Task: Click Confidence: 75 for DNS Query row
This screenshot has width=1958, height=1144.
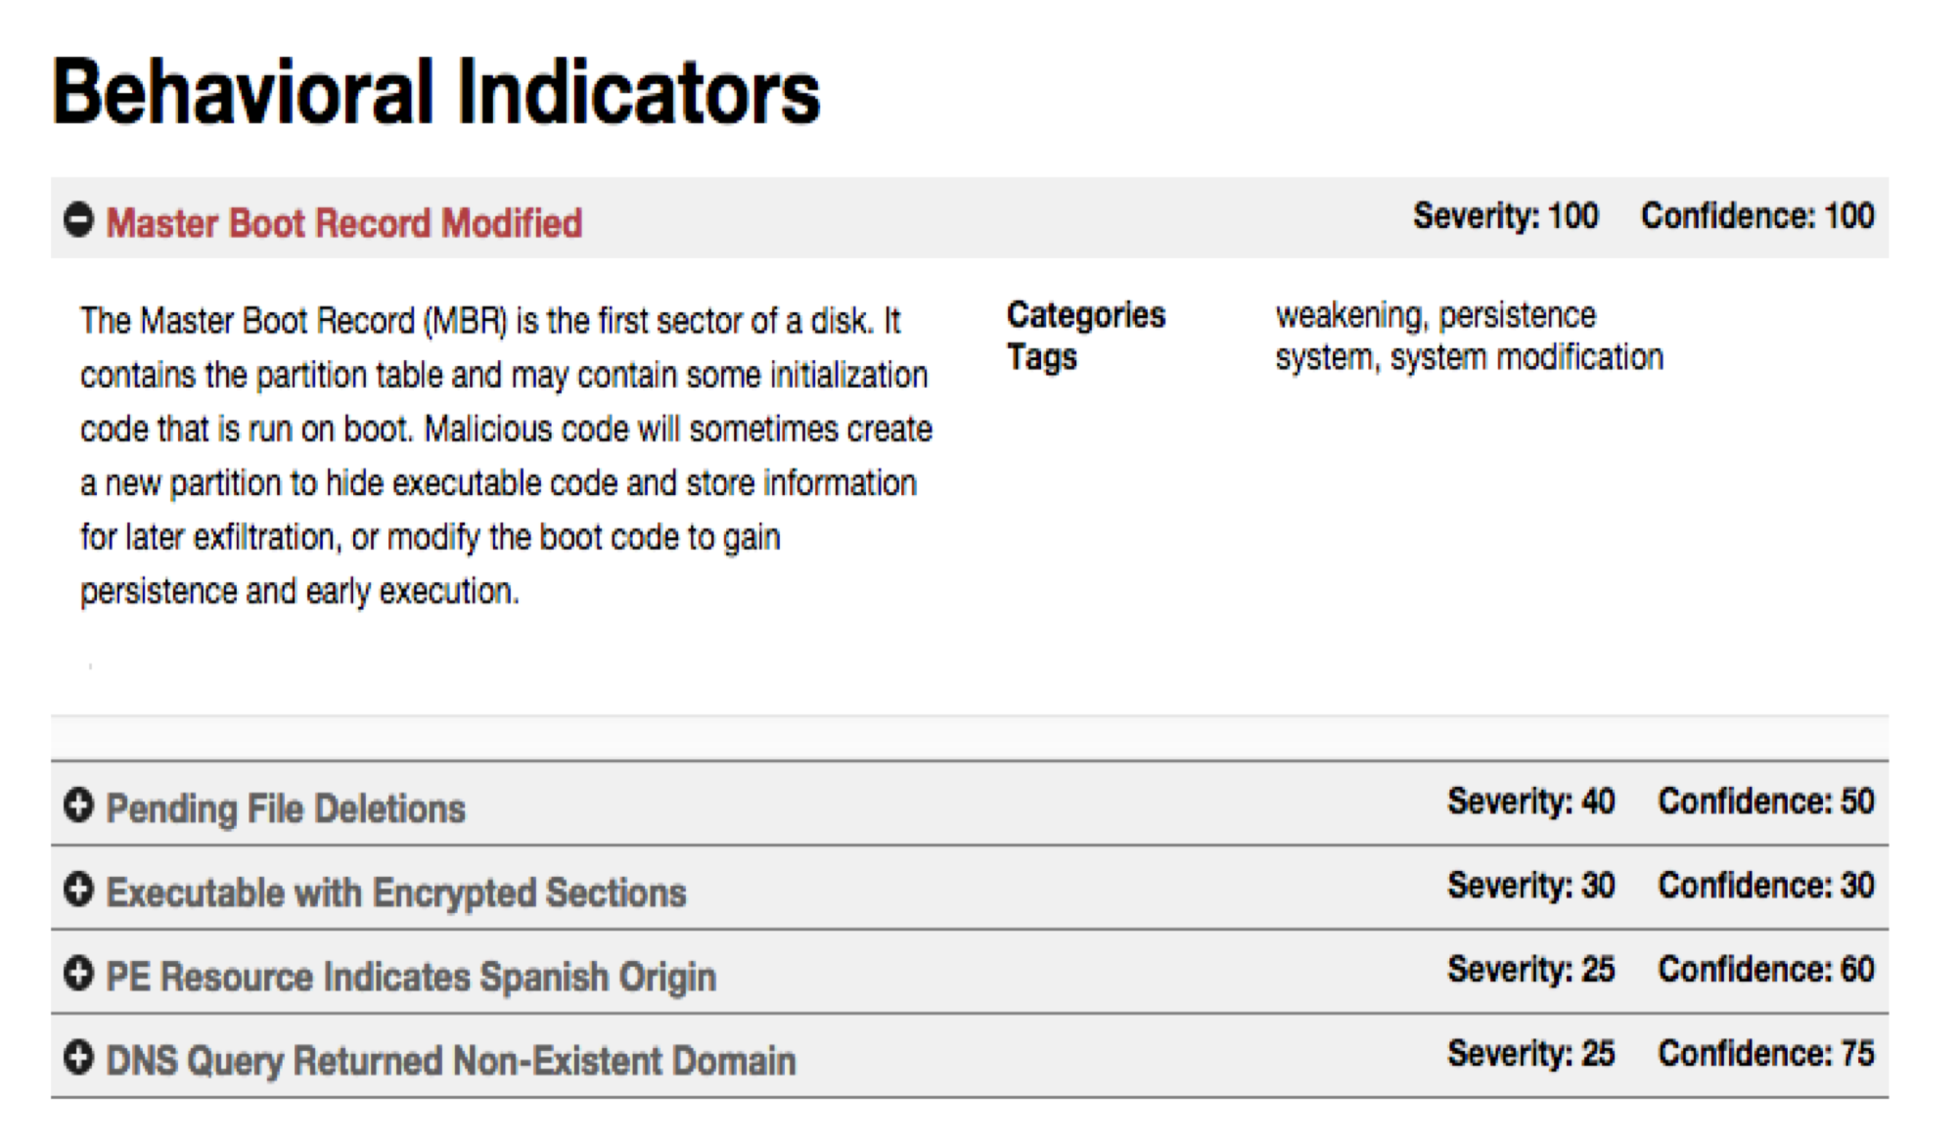Action: (1765, 1054)
